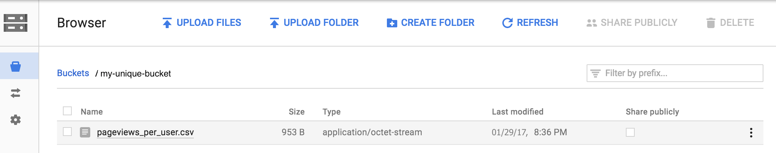Toggle the select-all checkbox in header
Screen dimensions: 776x153
(x=67, y=111)
